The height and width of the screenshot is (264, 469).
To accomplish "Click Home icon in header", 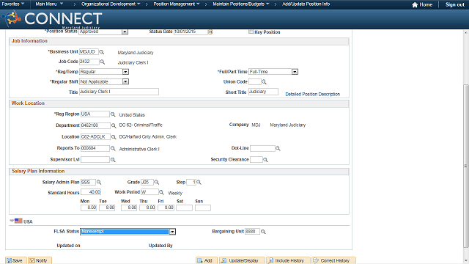I will tap(415, 5).
